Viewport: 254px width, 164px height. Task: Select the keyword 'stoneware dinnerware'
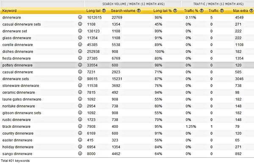(21, 86)
